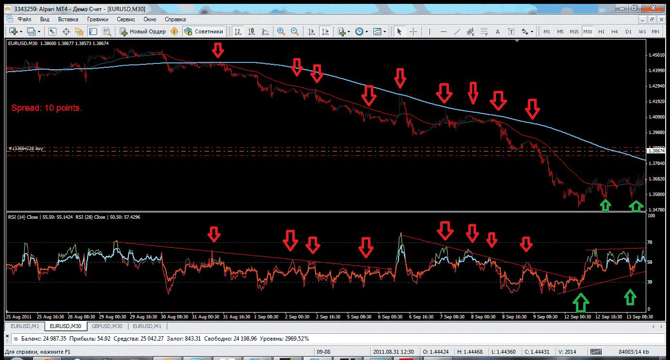Click the Новый Ордер button
Screen dimensions: 670x360
pyautogui.click(x=143, y=31)
